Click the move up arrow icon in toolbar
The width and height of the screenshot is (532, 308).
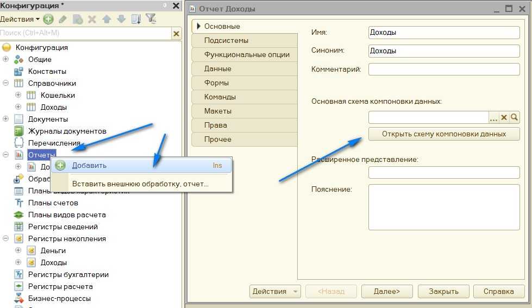[107, 20]
